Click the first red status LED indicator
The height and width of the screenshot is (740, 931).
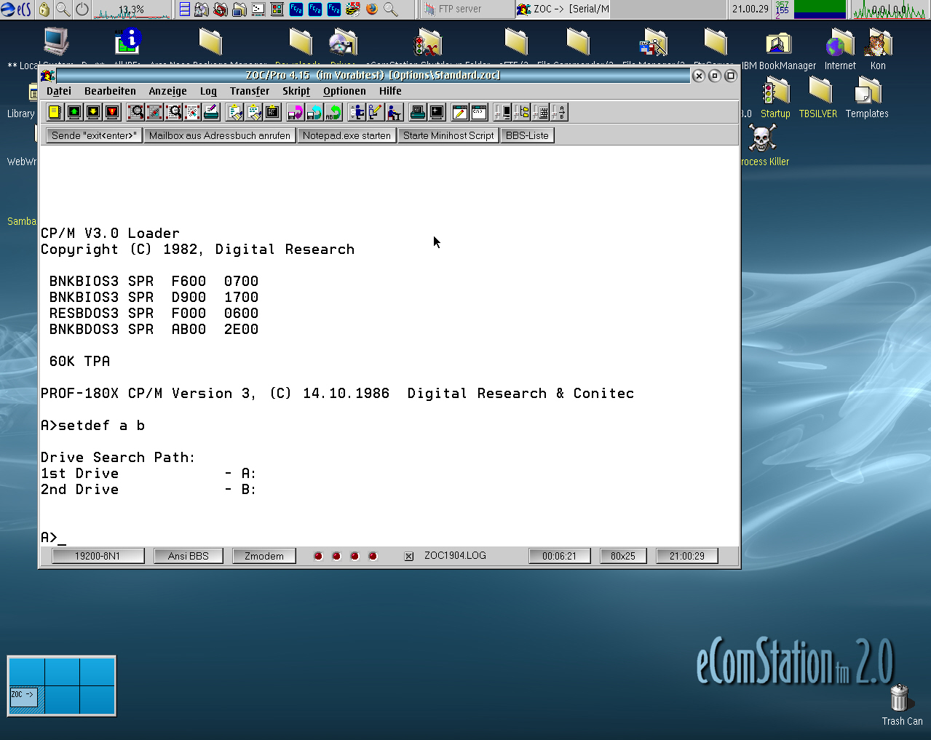(x=318, y=557)
